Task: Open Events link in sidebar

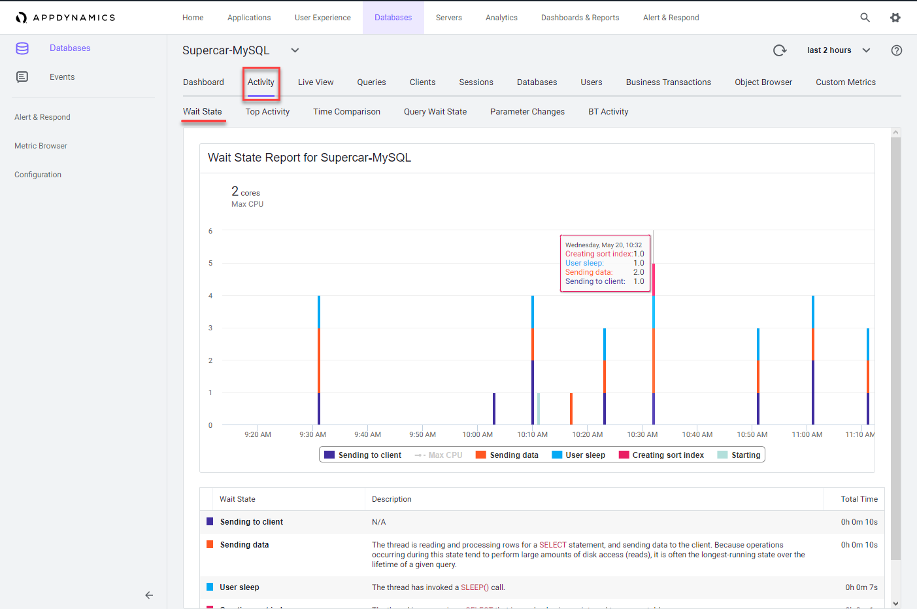Action: click(62, 77)
